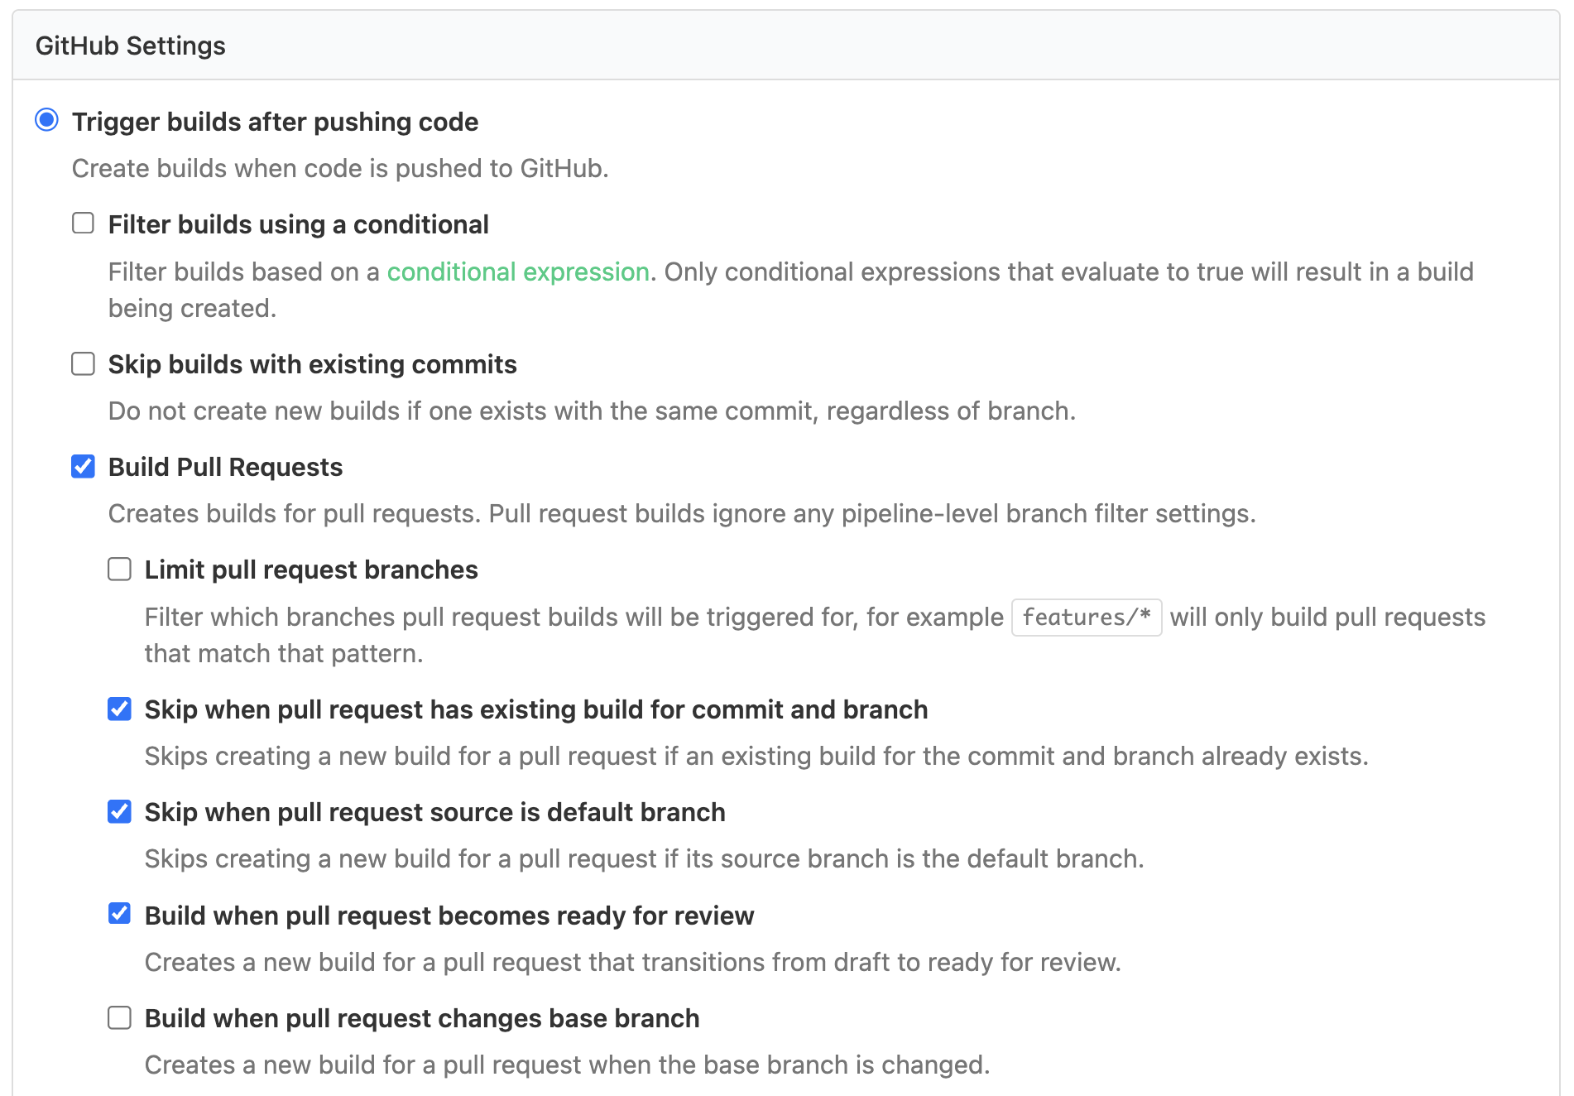Uncheck "Skip when pull request source is default branch"

point(119,811)
